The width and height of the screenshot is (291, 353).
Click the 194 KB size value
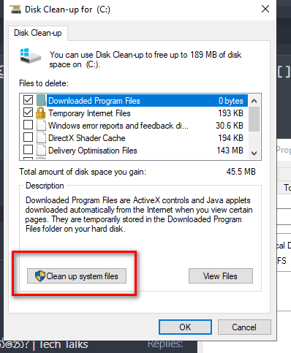(230, 138)
